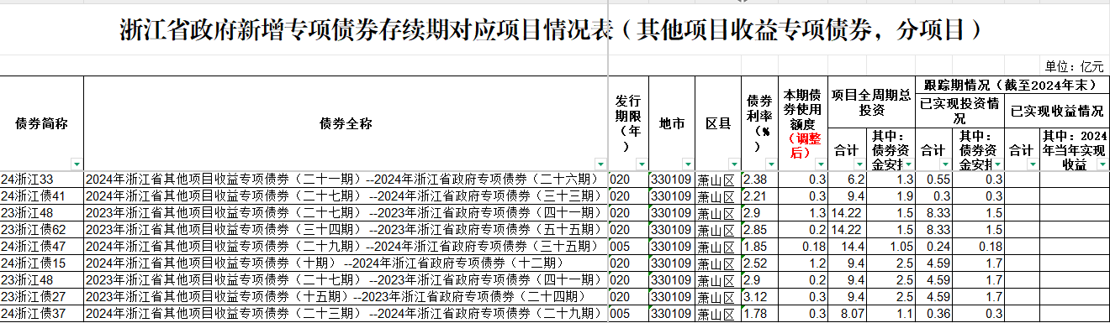This screenshot has width=1110, height=323.
Task: Expand the 债券利率(%) filter arrow
Action: pyautogui.click(x=771, y=164)
